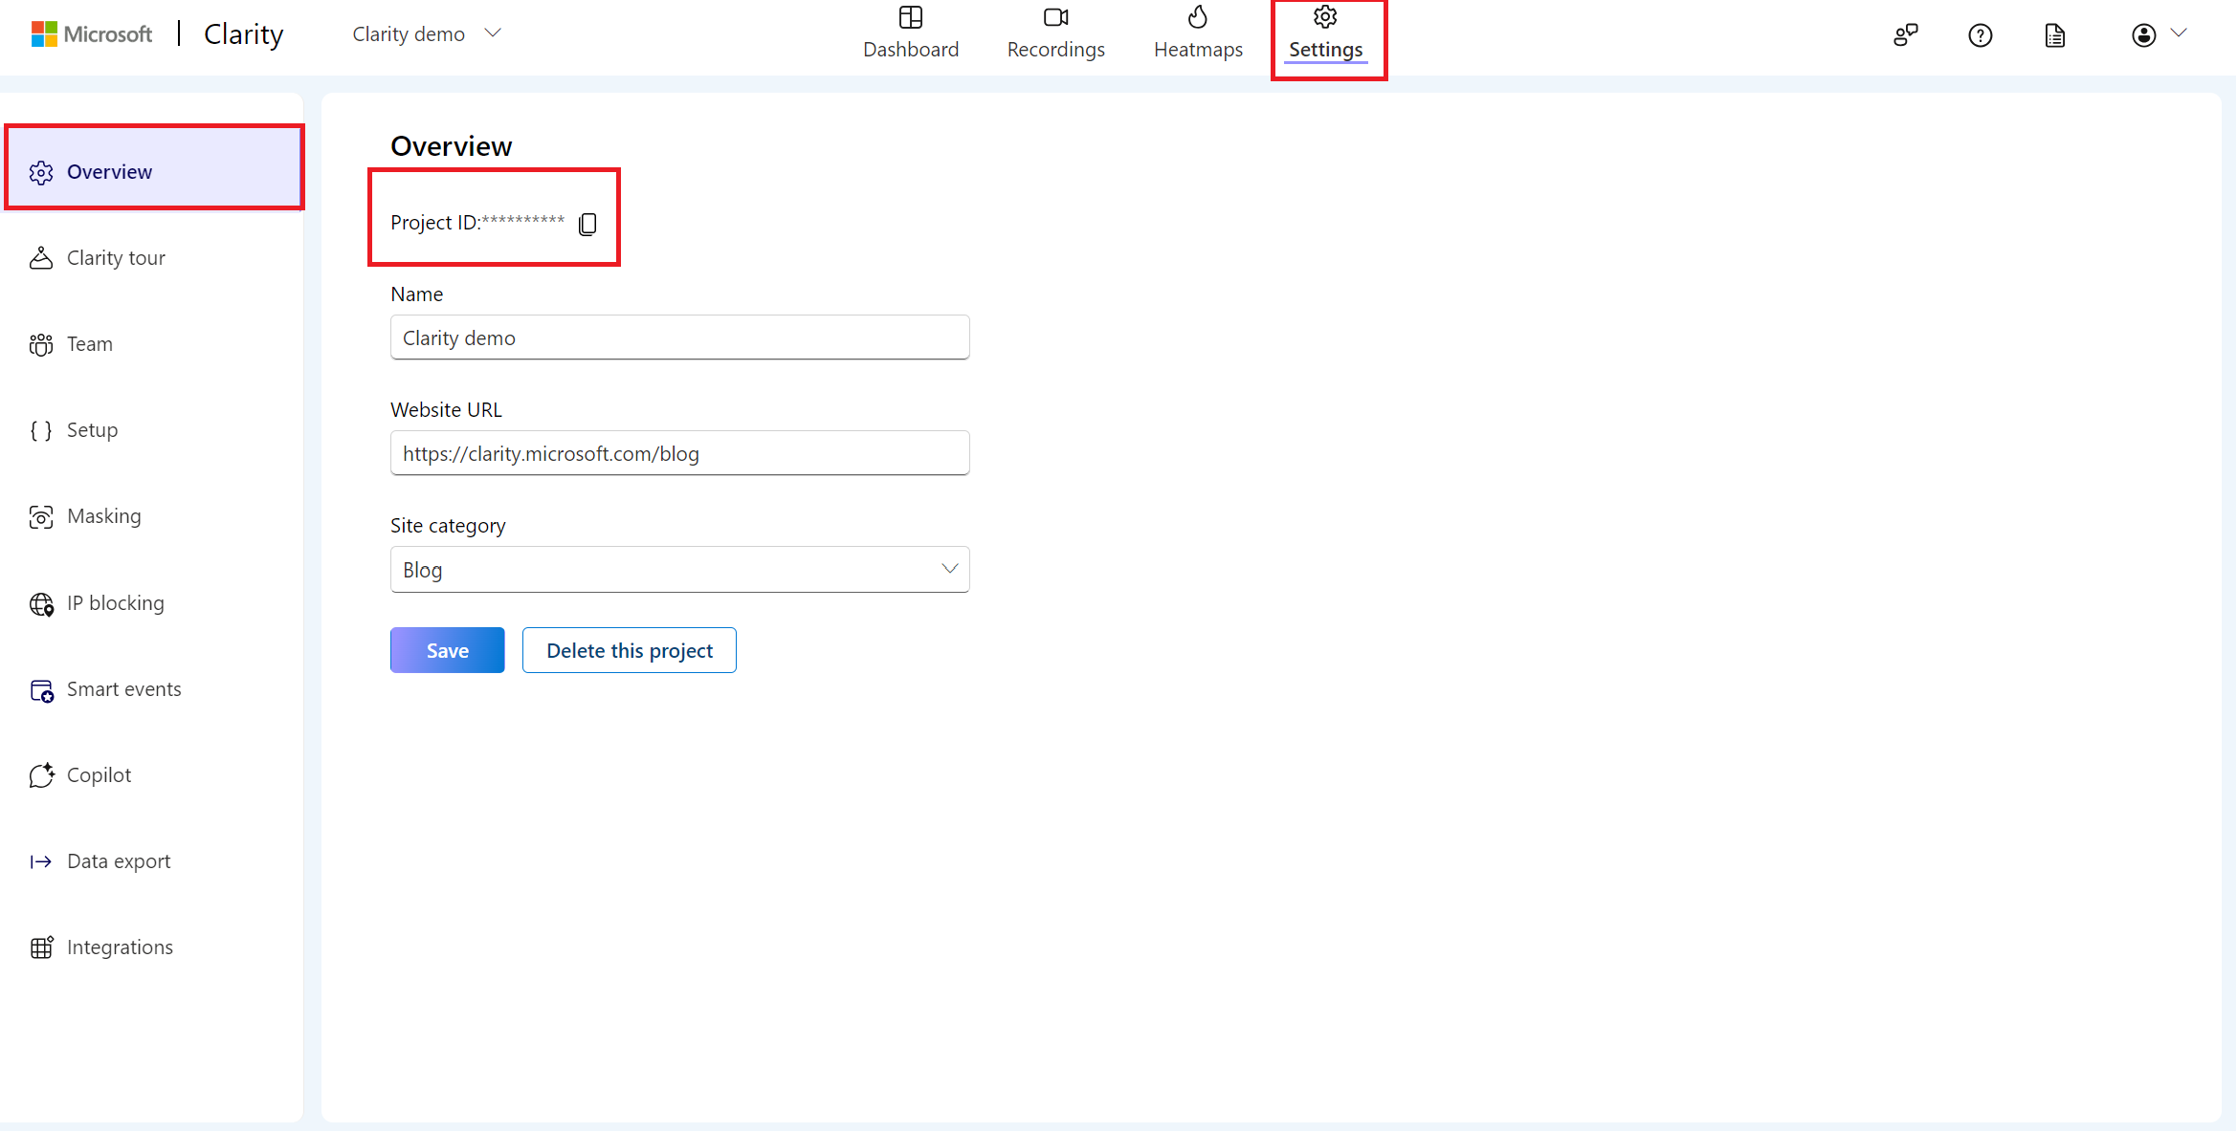Open the Copilot section
Viewport: 2237px width, 1132px height.
click(x=97, y=773)
